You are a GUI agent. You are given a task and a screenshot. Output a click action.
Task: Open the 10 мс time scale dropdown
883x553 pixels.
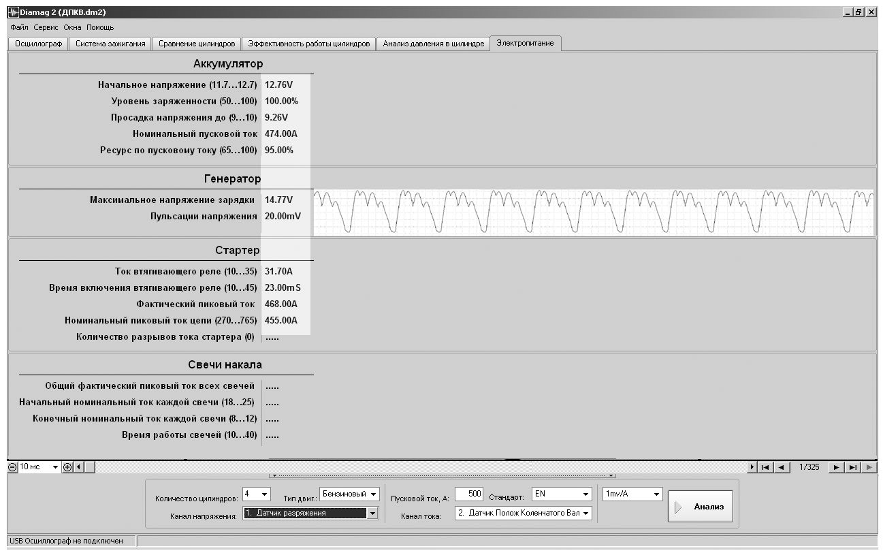56,467
